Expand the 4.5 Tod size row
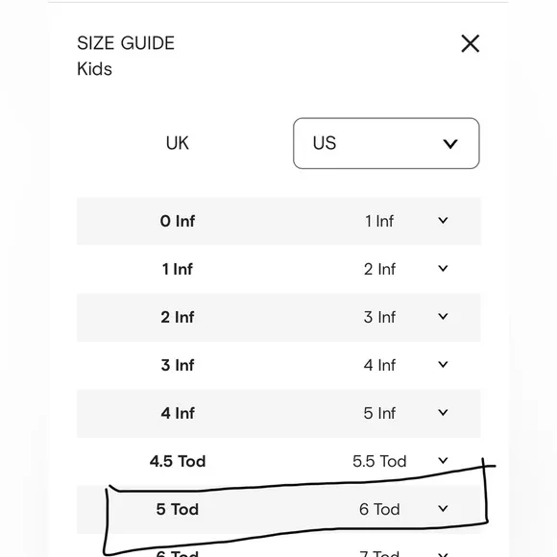 443,461
